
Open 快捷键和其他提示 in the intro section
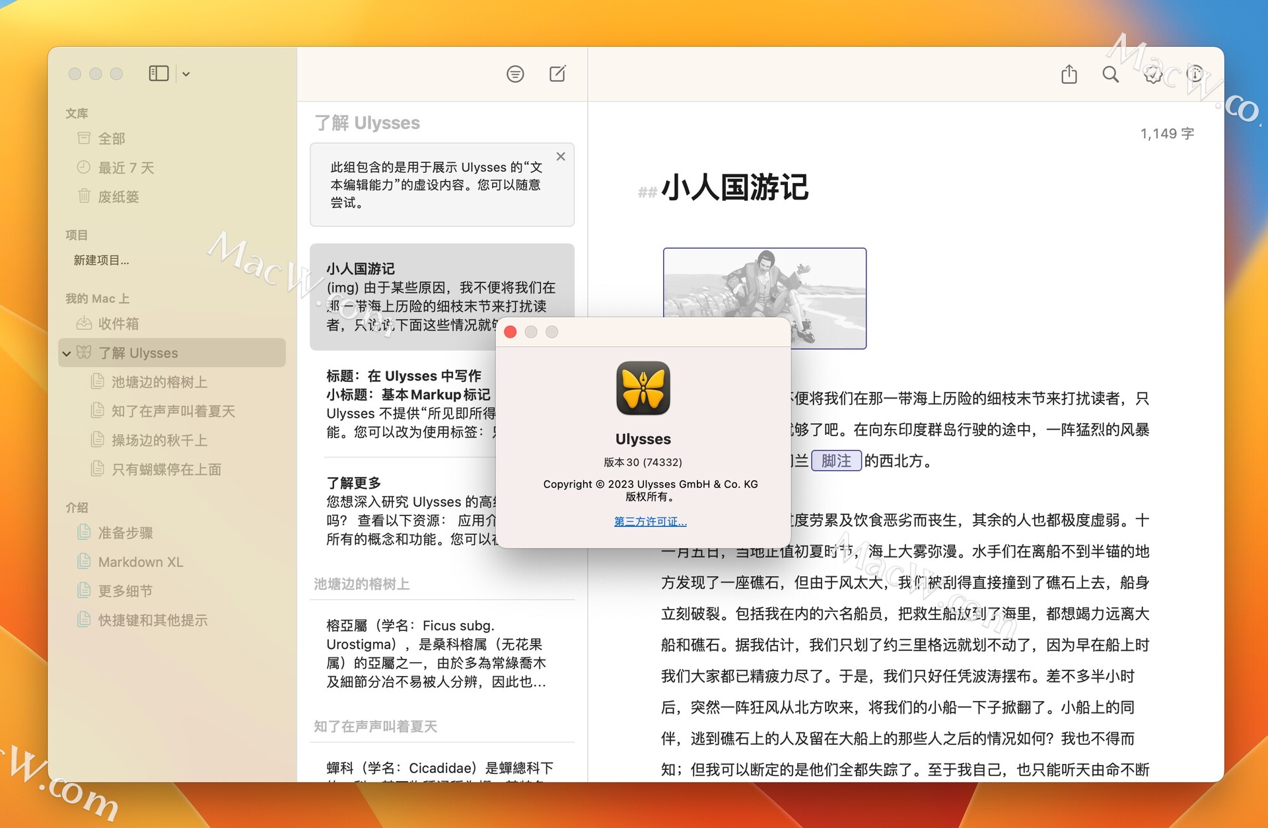(153, 620)
